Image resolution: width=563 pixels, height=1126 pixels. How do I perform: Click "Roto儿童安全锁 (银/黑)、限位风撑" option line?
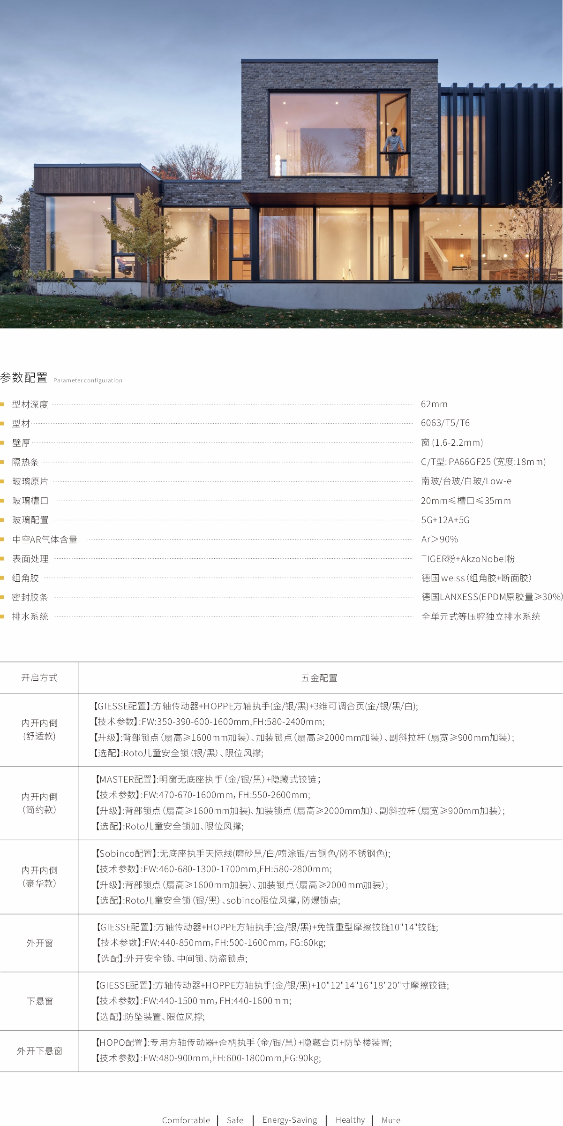[178, 753]
